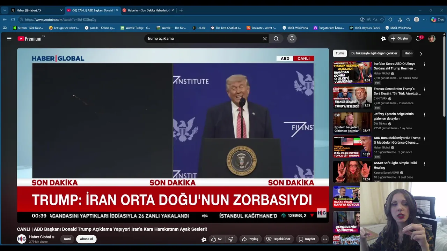Click the Oluştur create button

(400, 39)
